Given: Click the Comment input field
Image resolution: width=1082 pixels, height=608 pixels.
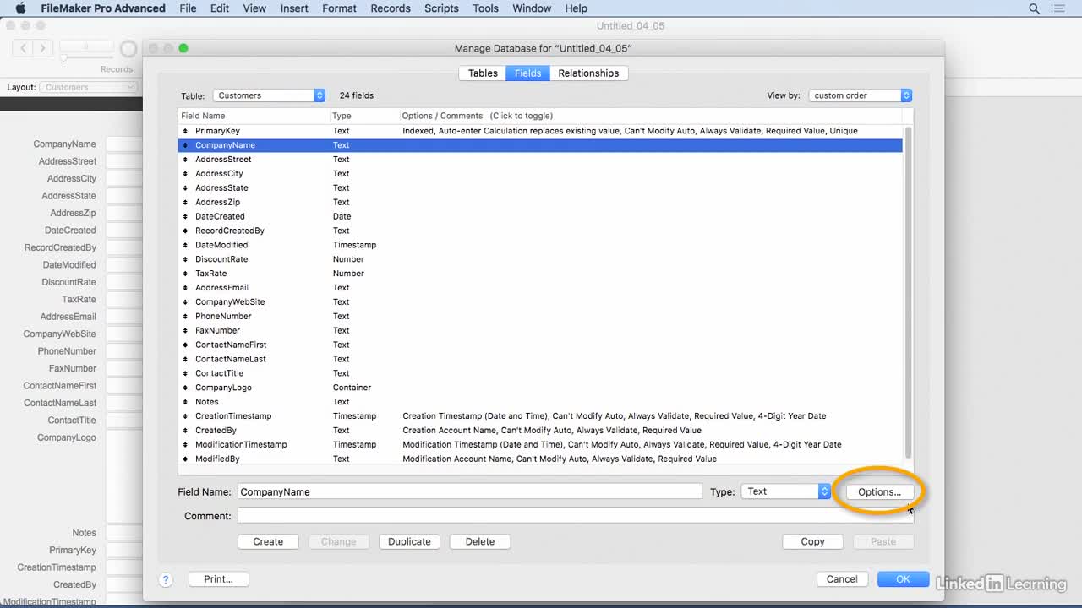Looking at the screenshot, I should point(575,515).
